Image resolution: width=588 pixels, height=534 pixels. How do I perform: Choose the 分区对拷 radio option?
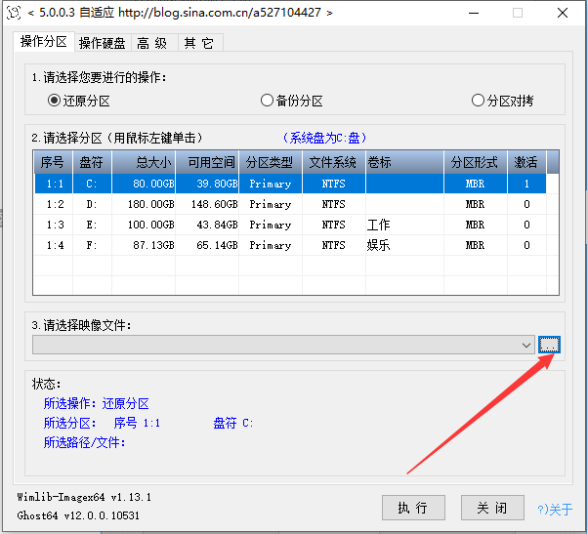[x=478, y=101]
